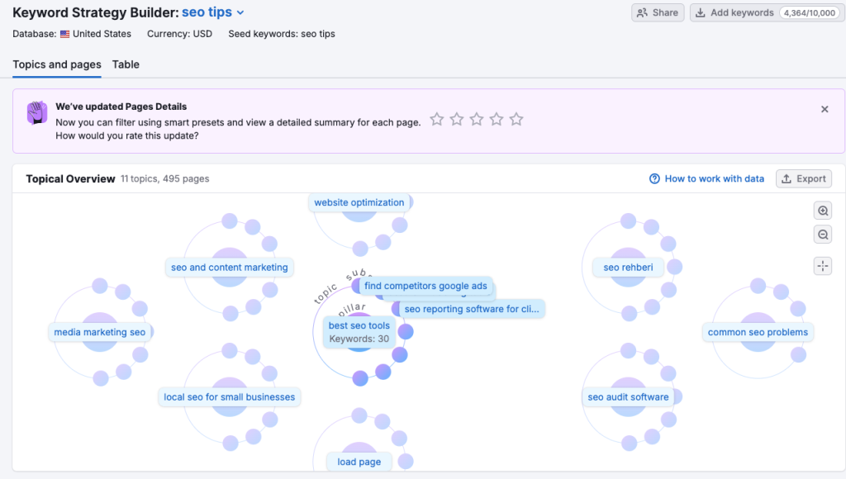Select the load page topic
Screen dimensions: 846x479
point(359,462)
